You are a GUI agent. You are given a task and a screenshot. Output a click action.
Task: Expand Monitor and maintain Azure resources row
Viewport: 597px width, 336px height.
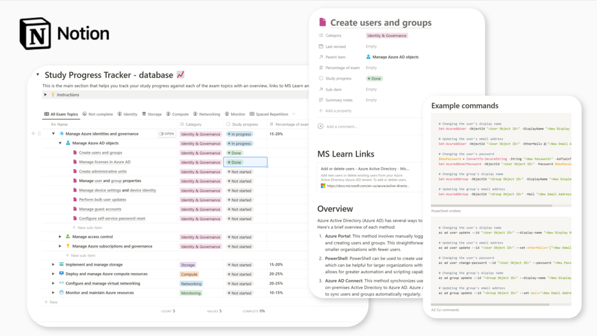point(53,293)
